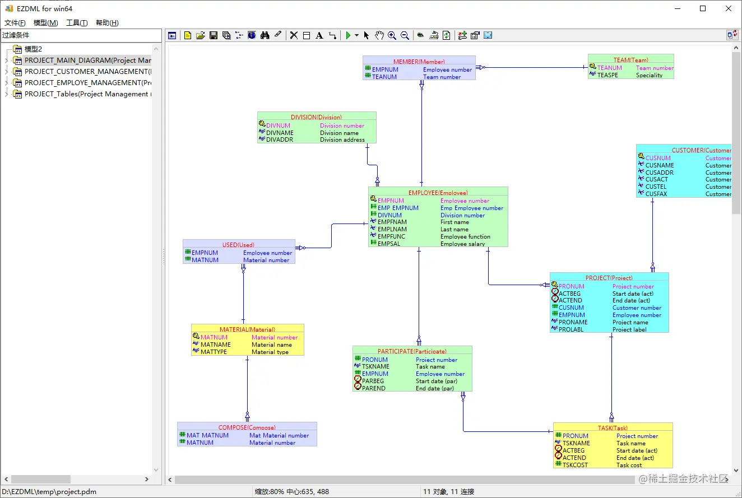Click the status bar text 缩放:80% 中心:635, 488
This screenshot has width=742, height=498.
tap(292, 492)
